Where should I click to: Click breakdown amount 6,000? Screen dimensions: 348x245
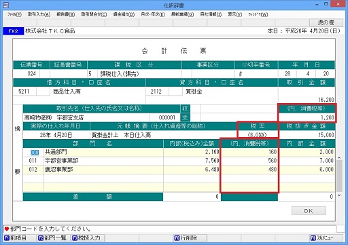point(326,170)
